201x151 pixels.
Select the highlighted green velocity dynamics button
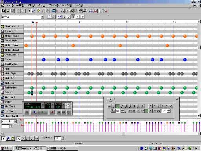click(146, 111)
